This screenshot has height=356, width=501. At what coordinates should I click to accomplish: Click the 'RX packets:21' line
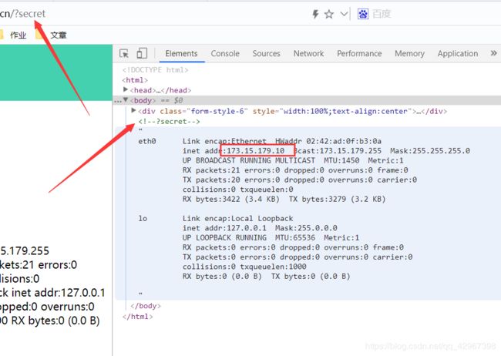pos(295,170)
